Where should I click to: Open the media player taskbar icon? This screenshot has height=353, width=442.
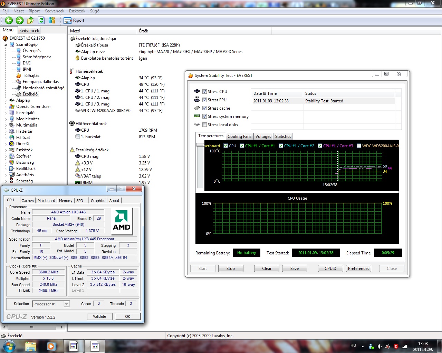click(x=51, y=346)
